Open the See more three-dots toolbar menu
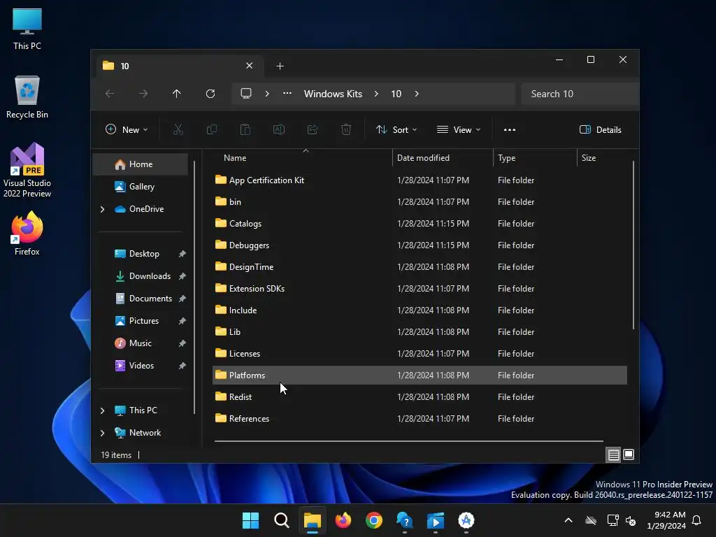Viewport: 716px width, 537px height. coord(510,129)
